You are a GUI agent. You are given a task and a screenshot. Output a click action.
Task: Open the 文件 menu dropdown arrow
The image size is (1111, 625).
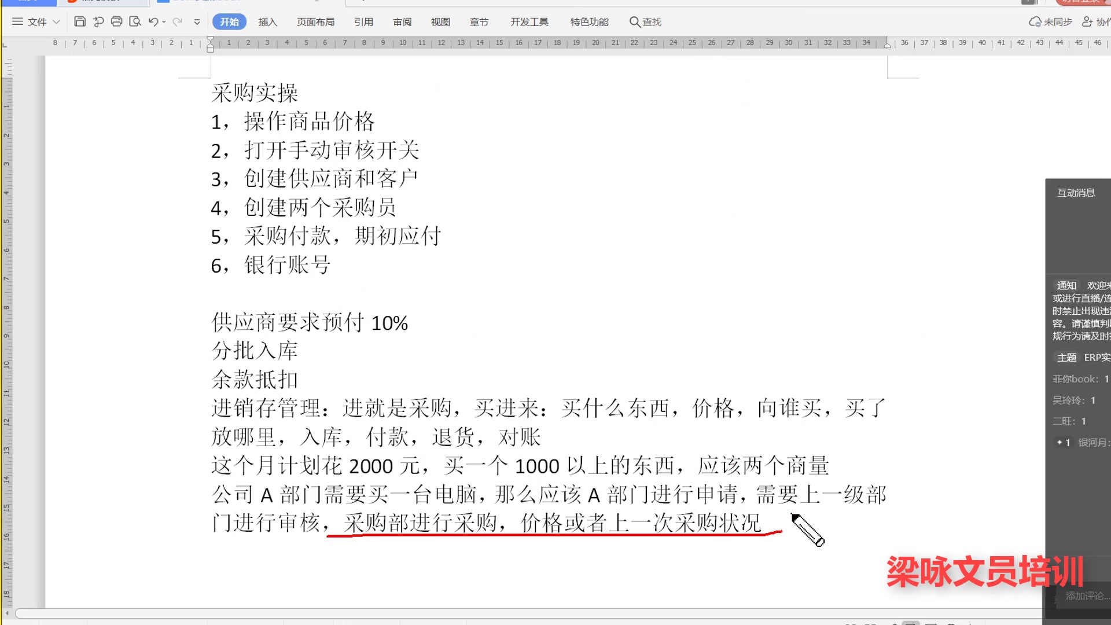(56, 22)
